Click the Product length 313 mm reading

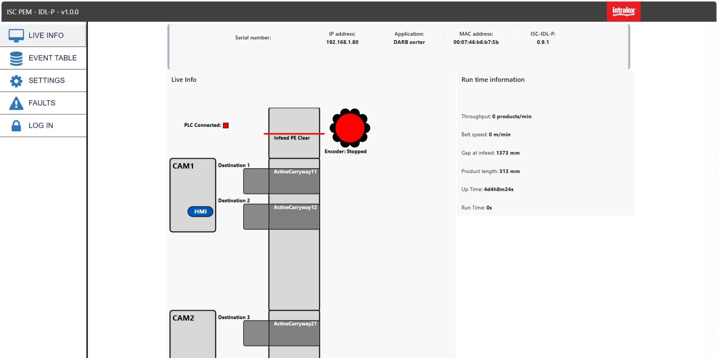tap(490, 171)
